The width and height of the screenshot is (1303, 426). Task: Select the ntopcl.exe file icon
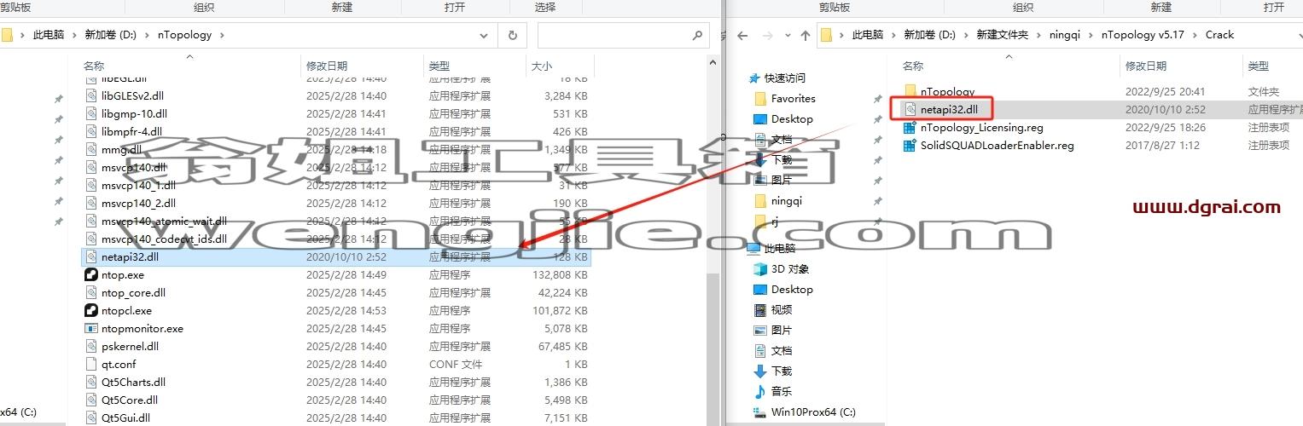tap(92, 310)
